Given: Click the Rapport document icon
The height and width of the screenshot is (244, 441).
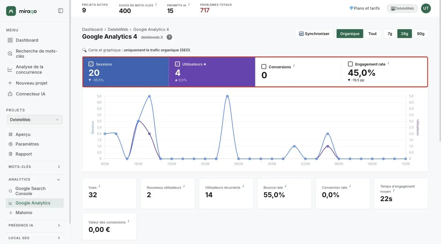Looking at the screenshot, I should [x=11, y=154].
